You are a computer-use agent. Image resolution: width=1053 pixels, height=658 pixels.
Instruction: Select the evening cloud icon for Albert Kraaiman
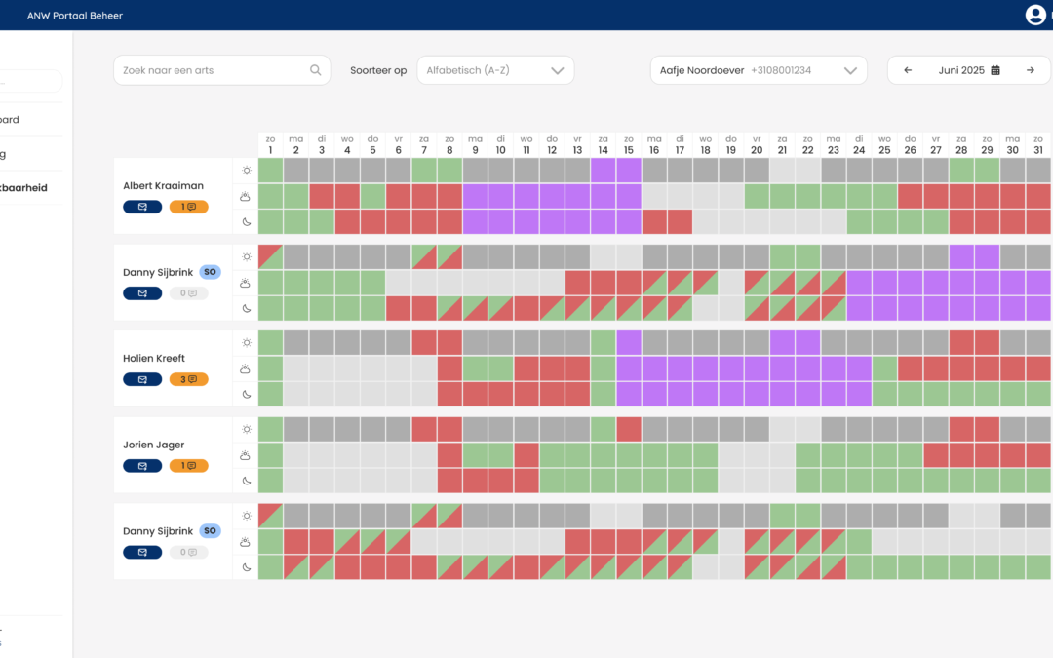point(245,196)
